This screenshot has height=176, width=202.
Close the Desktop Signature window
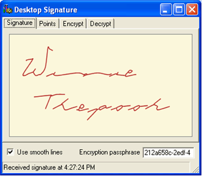click(192, 9)
